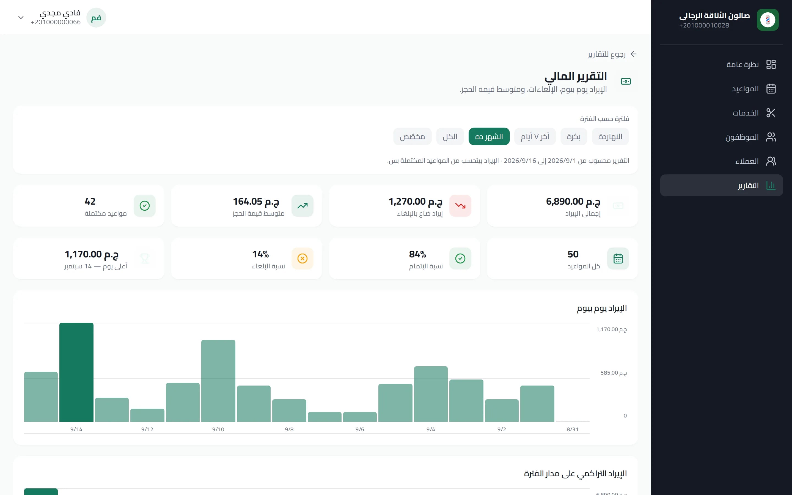Image resolution: width=792 pixels, height=495 pixels.
Task: Click the check-circle icon for نسبة الإتمام
Action: 460,258
